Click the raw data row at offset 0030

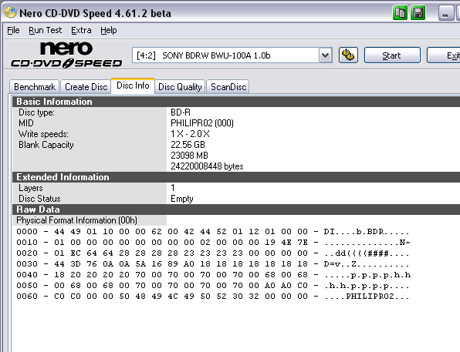click(x=213, y=264)
